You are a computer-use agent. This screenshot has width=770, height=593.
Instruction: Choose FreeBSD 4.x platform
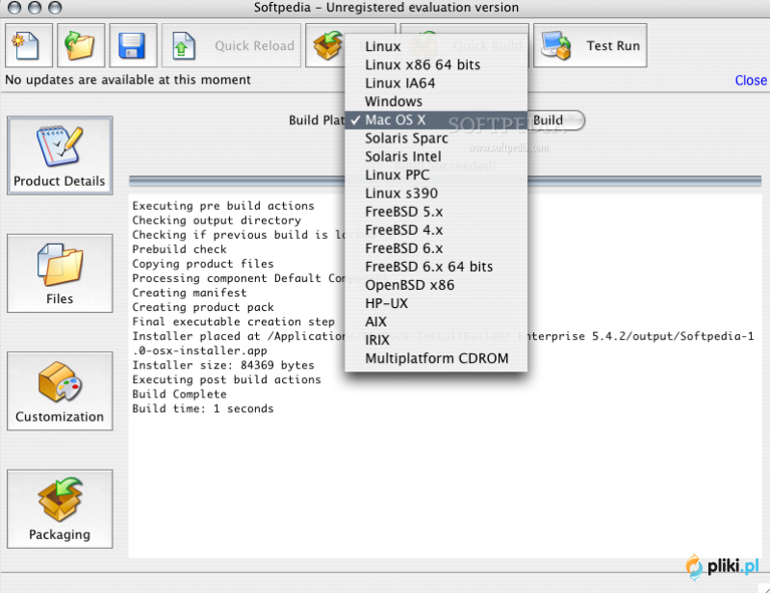pyautogui.click(x=436, y=230)
